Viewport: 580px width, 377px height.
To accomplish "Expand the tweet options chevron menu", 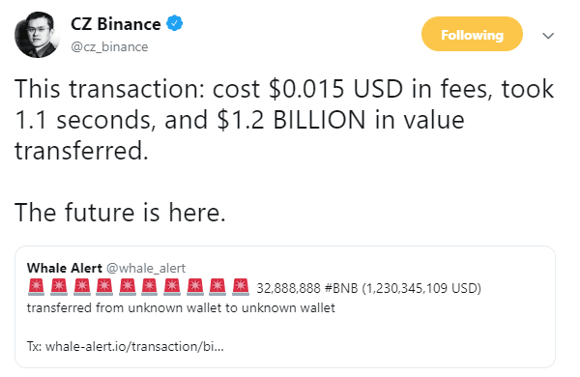I will coord(548,36).
